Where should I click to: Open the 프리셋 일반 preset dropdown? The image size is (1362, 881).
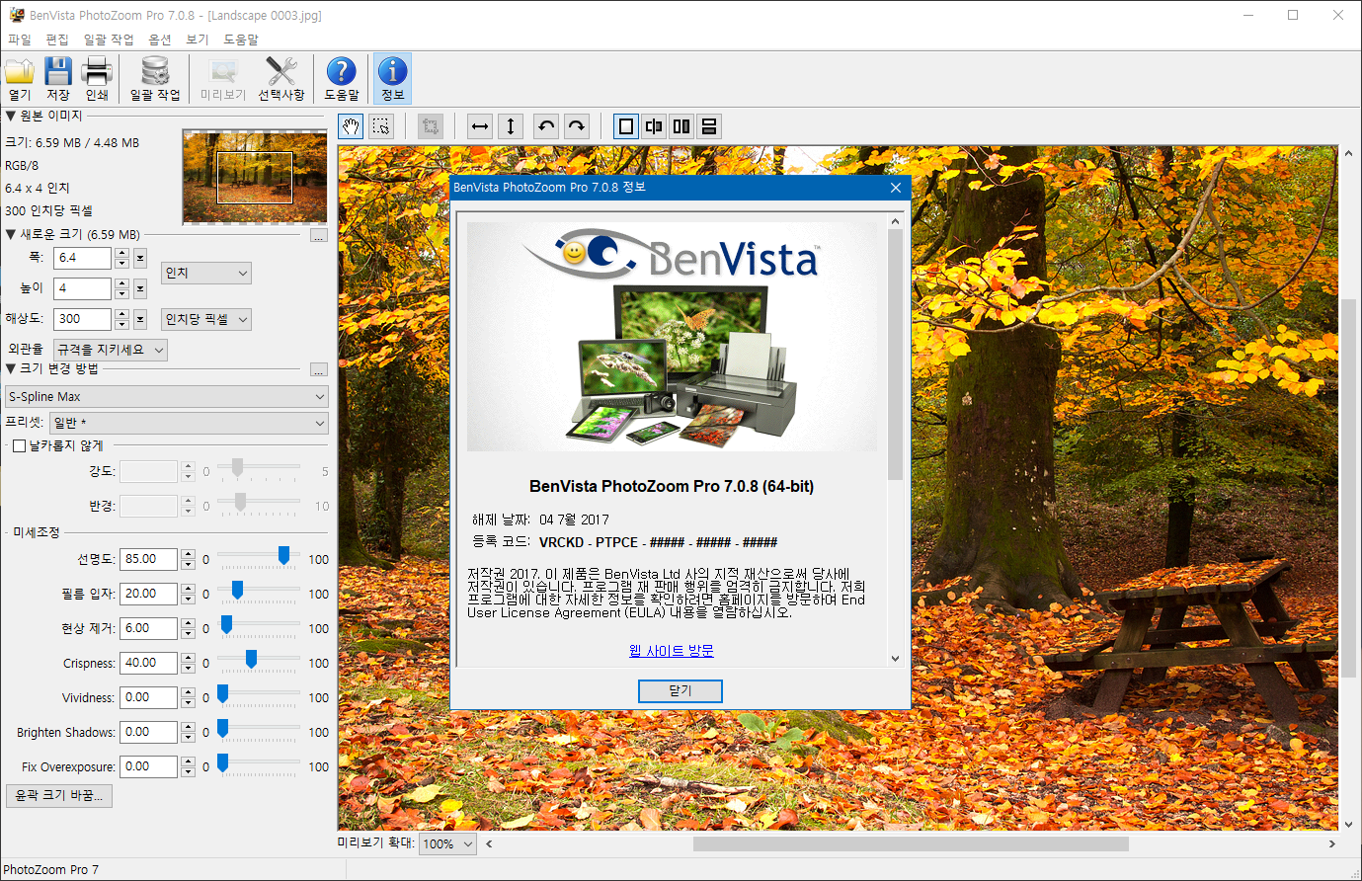click(189, 423)
